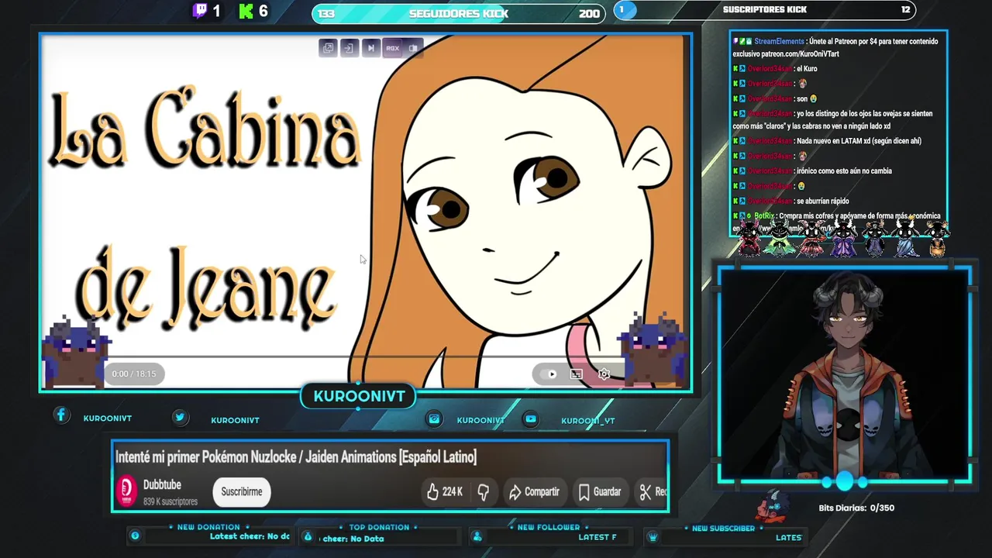Click the SEGUIDORES KICK progress bar
Screen dimensions: 992x558
[x=459, y=13]
